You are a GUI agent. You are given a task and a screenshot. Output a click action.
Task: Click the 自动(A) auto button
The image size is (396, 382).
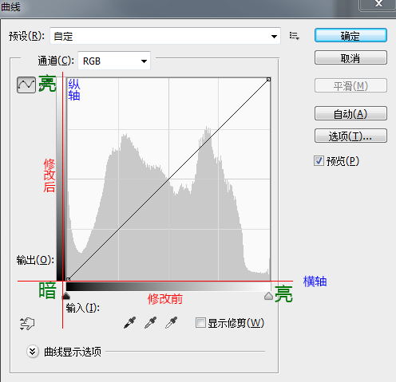coord(350,114)
